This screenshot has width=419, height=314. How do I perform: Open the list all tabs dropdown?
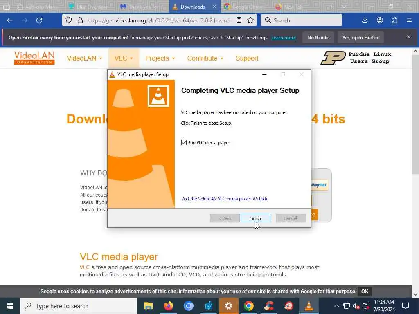point(344,7)
